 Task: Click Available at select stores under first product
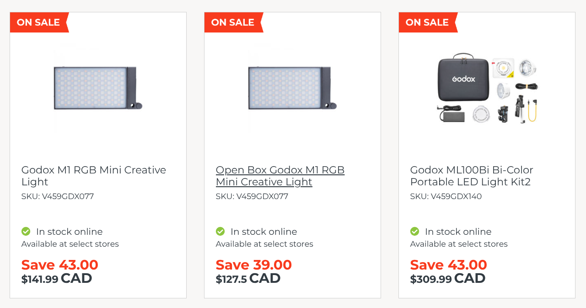[70, 244]
